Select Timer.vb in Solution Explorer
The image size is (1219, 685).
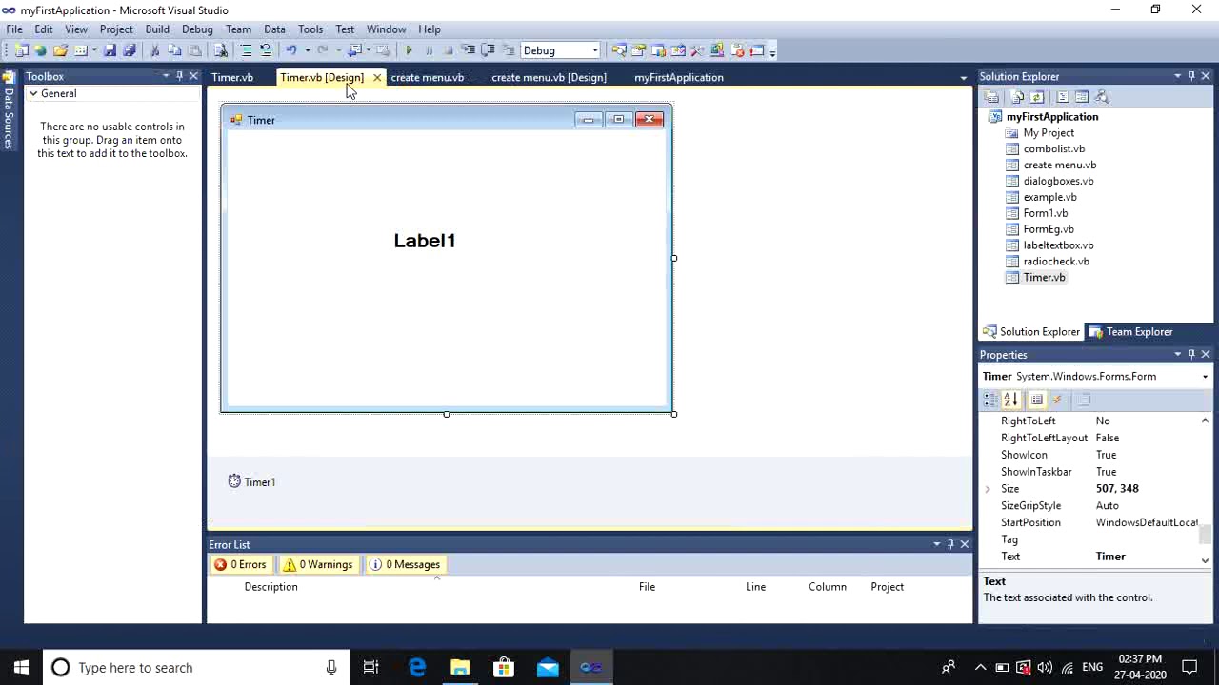pos(1044,278)
